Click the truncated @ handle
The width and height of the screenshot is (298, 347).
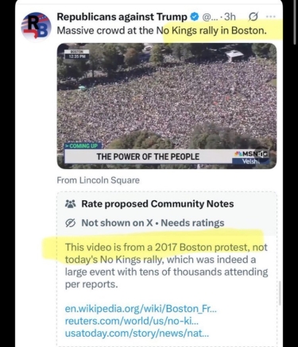tap(210, 17)
